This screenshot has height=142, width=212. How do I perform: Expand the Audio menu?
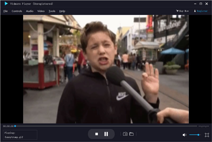30,11
